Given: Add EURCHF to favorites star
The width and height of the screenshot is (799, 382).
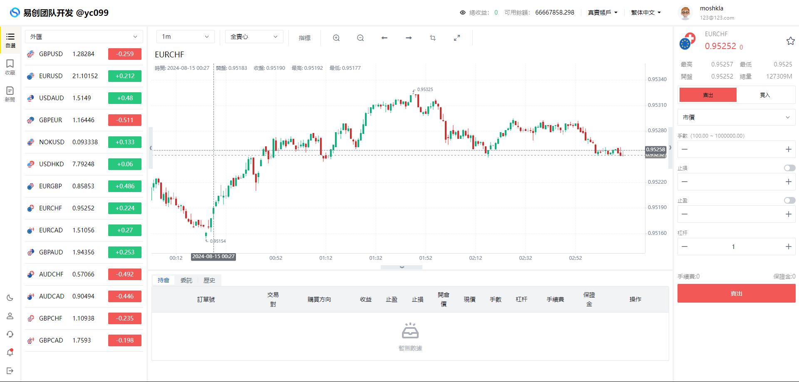Looking at the screenshot, I should 790,41.
